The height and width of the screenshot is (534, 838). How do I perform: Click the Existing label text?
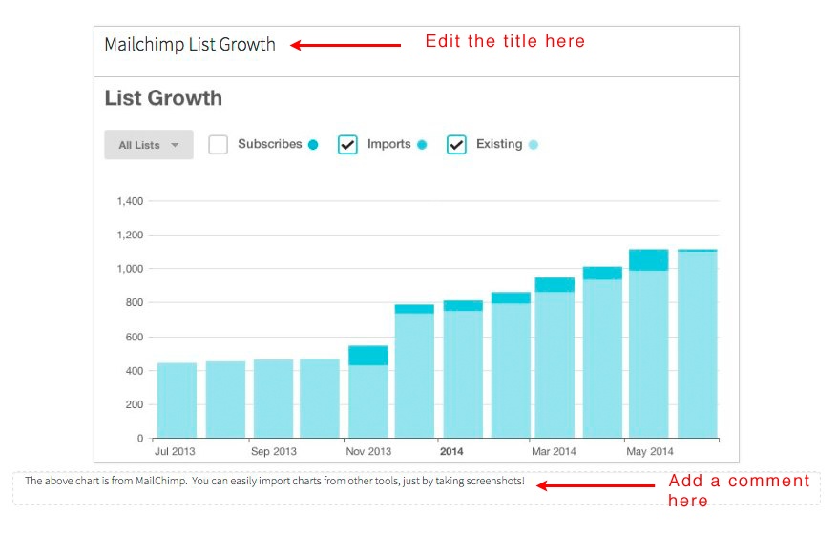[x=499, y=144]
